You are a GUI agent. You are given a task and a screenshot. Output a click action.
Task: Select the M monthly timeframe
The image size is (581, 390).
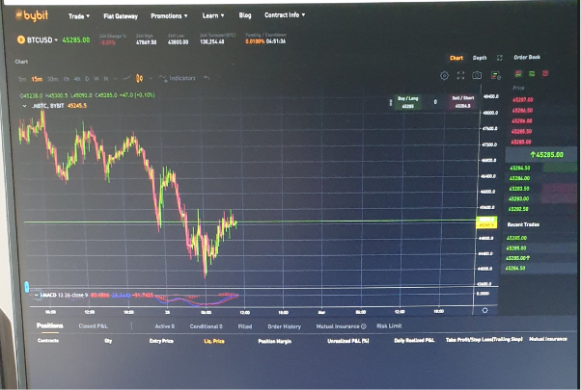pos(105,79)
